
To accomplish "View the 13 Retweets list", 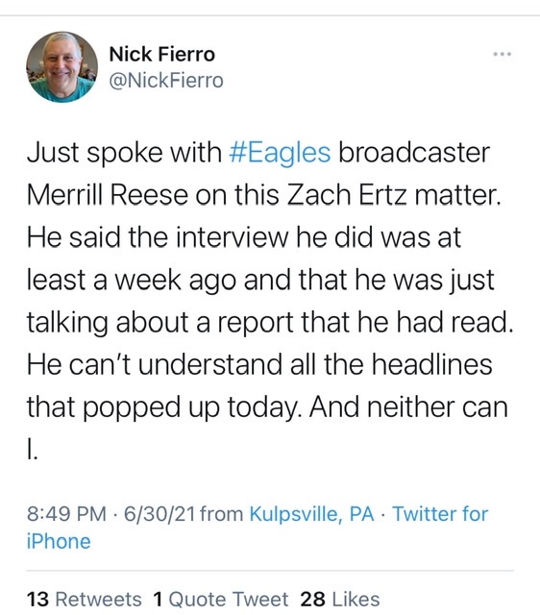I will [x=84, y=600].
